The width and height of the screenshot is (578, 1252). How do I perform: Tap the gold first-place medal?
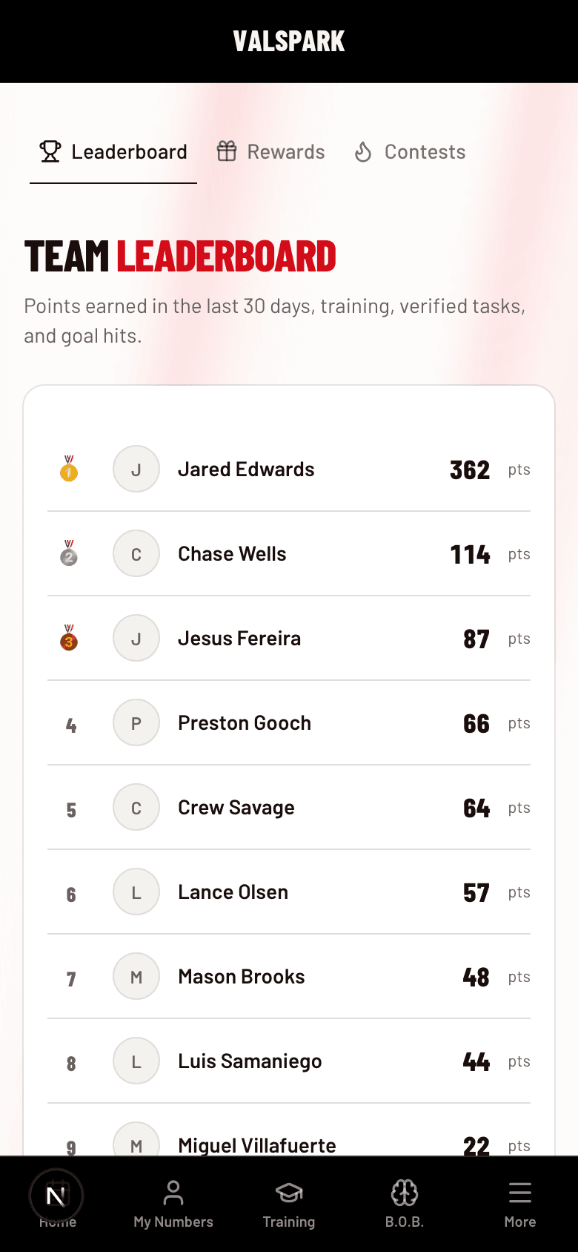coord(69,469)
